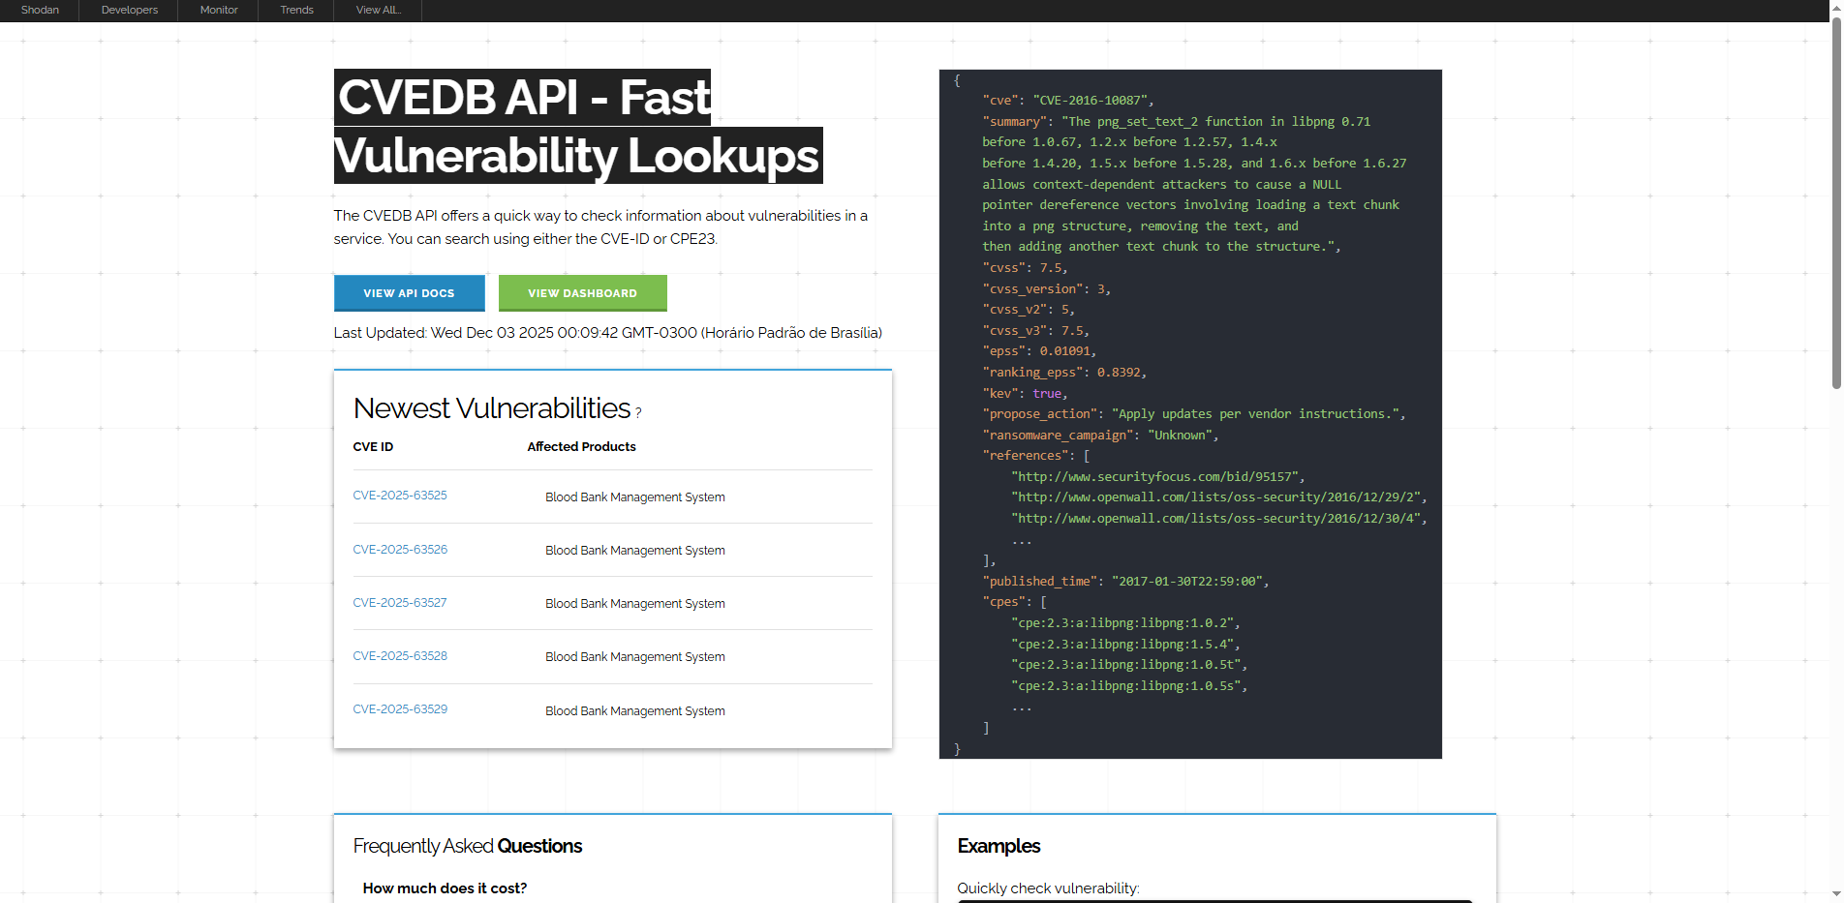Open the View All... menu item

click(377, 10)
